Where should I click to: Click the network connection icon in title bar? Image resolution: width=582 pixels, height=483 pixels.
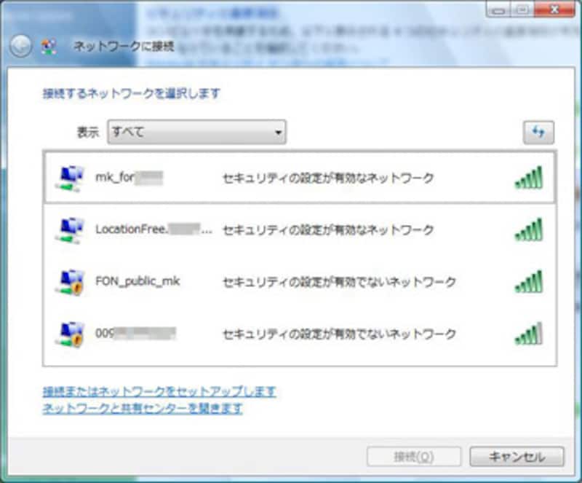point(49,47)
